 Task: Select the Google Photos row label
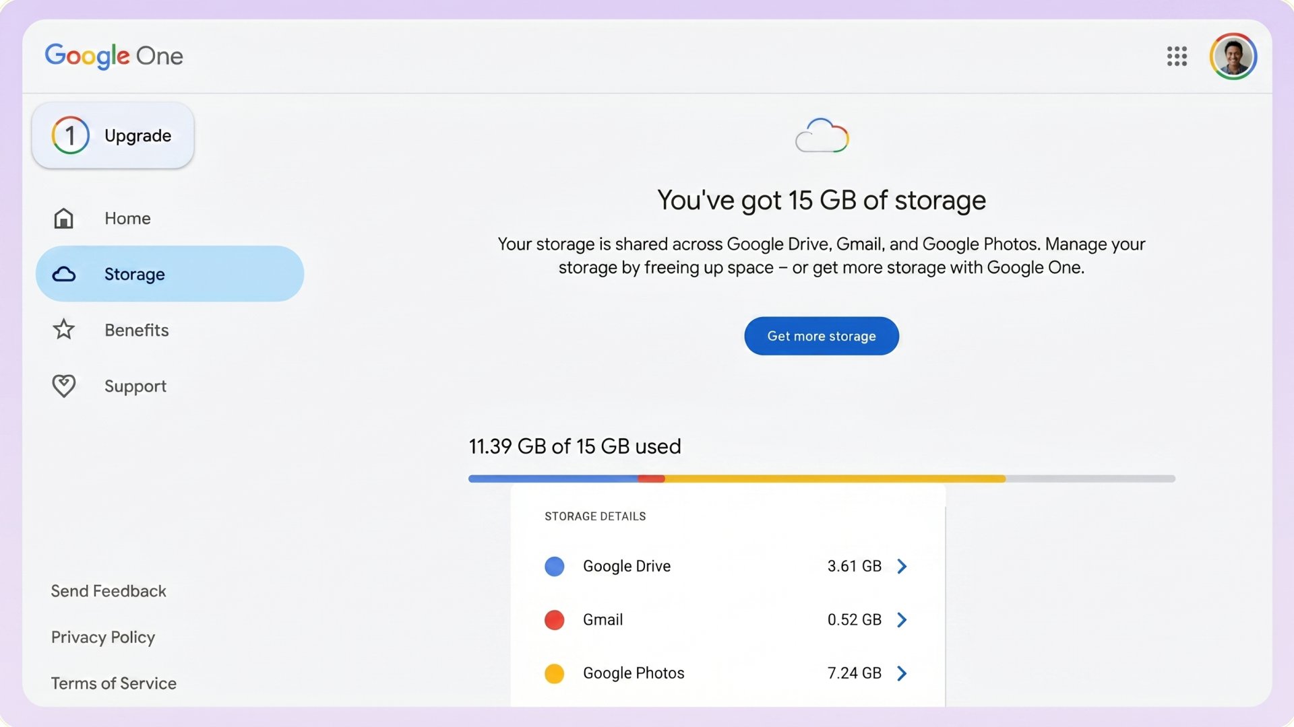click(634, 673)
